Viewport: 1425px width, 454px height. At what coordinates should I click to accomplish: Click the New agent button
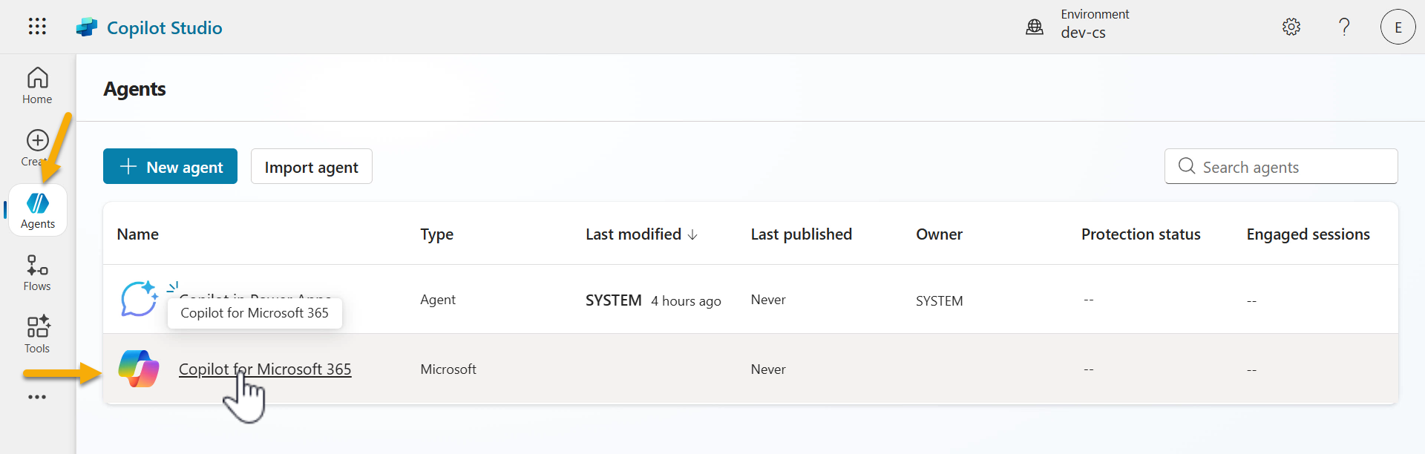tap(170, 166)
